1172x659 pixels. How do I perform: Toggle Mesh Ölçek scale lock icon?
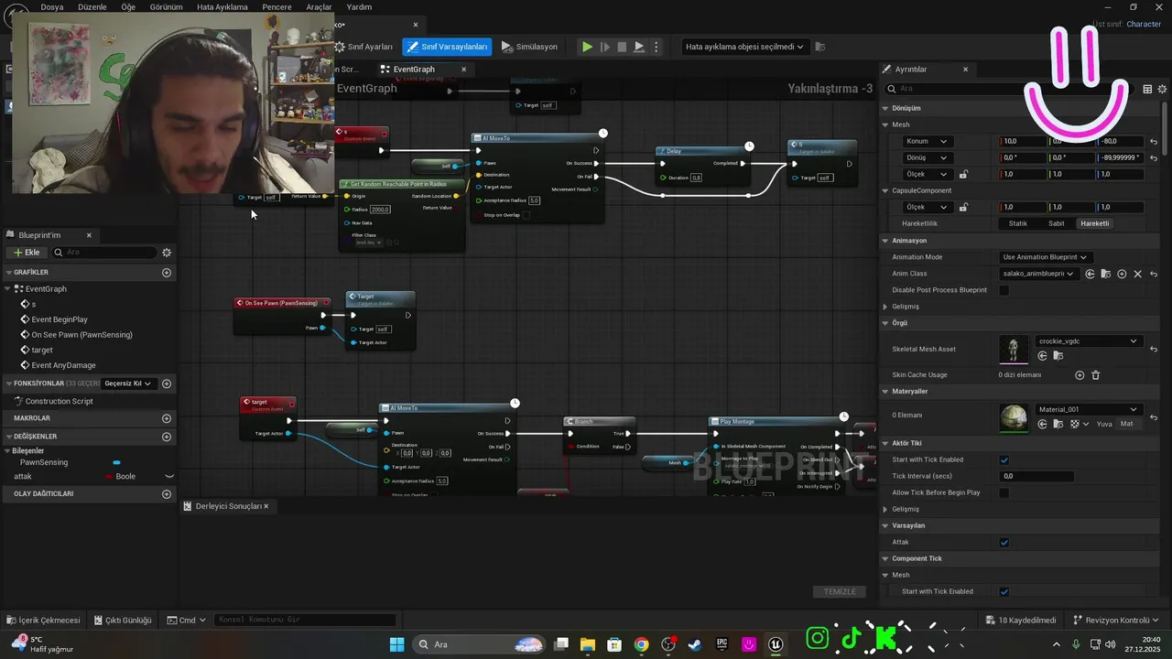pos(963,174)
